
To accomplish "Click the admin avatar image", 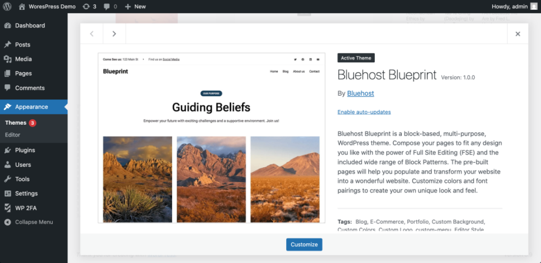I will (x=533, y=6).
